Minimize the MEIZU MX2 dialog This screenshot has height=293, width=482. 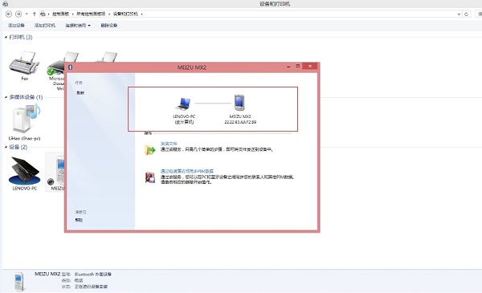coord(288,67)
